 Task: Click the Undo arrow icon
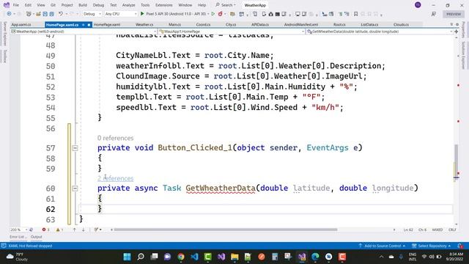click(x=61, y=14)
